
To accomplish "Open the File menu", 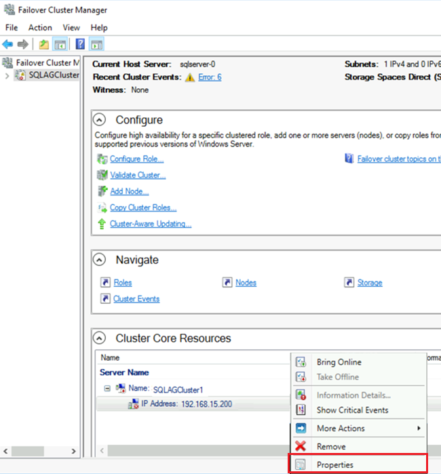I will coord(12,28).
